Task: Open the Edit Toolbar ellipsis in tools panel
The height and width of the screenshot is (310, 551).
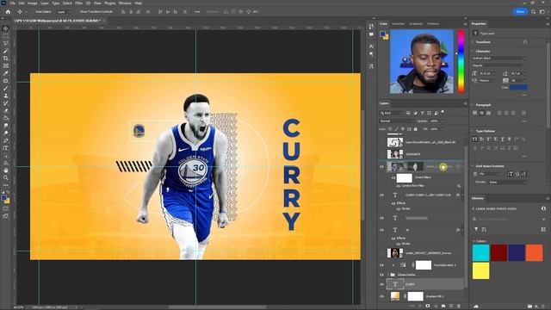Action: [6, 185]
